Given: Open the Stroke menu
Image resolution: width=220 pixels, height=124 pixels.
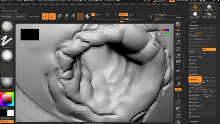Looking at the screenshot, I should point(133,4).
